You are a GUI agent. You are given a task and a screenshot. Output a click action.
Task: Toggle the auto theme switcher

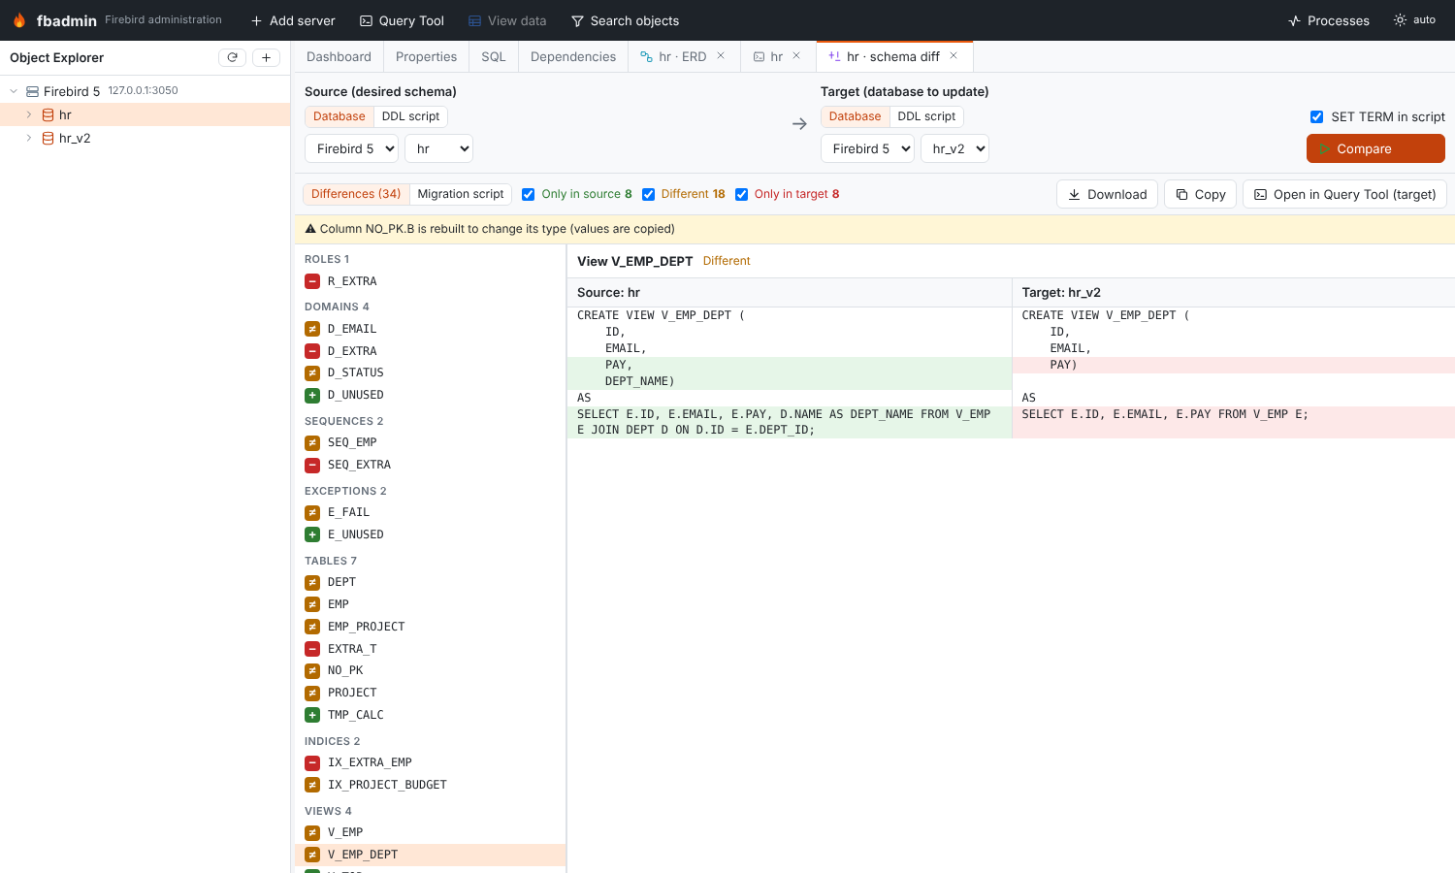1414,20
